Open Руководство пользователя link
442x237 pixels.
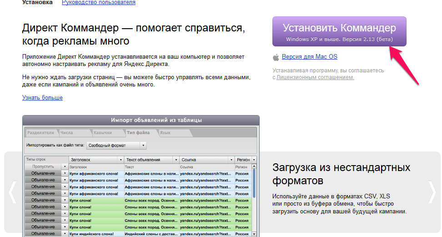pos(98,3)
